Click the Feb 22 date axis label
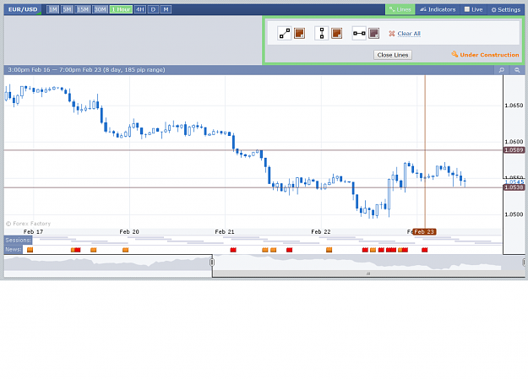 click(320, 231)
